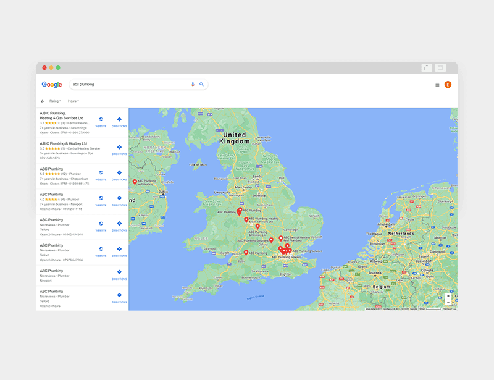494x380 pixels.
Task: Click the Google logo
Action: [x=52, y=85]
